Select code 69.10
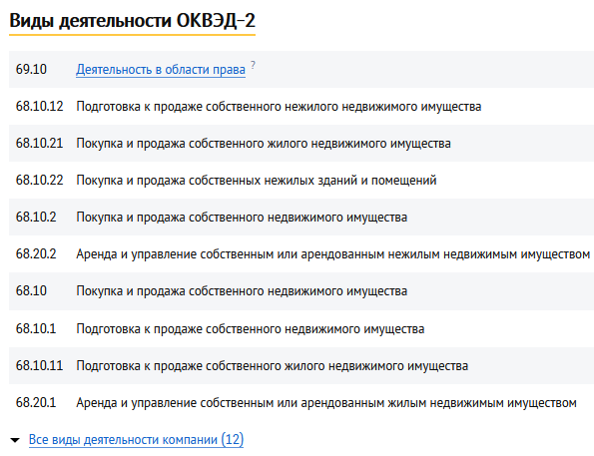 coord(31,69)
